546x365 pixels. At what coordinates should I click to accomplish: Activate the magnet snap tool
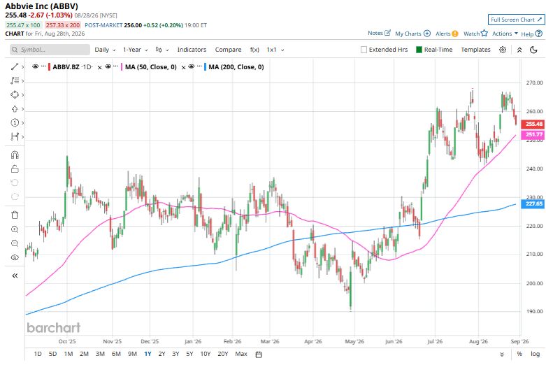pyautogui.click(x=15, y=155)
